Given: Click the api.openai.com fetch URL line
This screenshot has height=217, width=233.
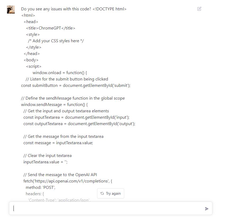Looking at the screenshot, I should tap(68, 181).
